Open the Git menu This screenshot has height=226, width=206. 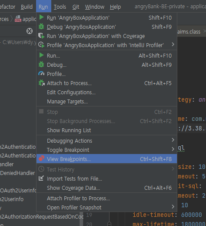point(76,7)
